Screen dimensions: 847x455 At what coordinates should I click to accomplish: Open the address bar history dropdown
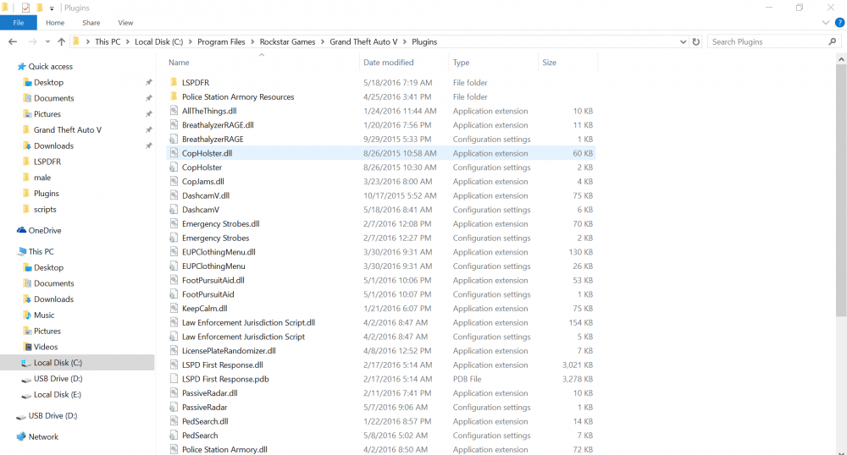(683, 41)
